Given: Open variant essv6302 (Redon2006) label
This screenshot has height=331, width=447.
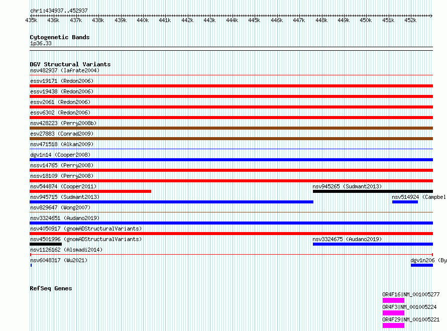Looking at the screenshot, I should pos(60,113).
